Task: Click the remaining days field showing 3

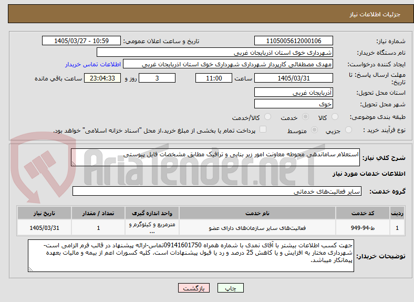Action: click(x=157, y=78)
